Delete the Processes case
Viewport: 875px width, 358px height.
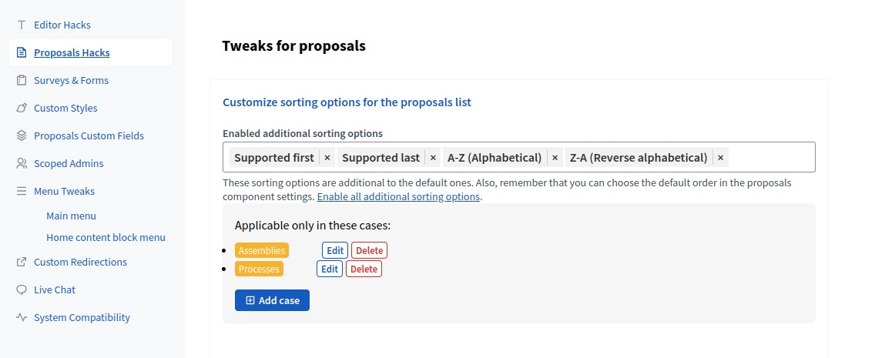364,269
